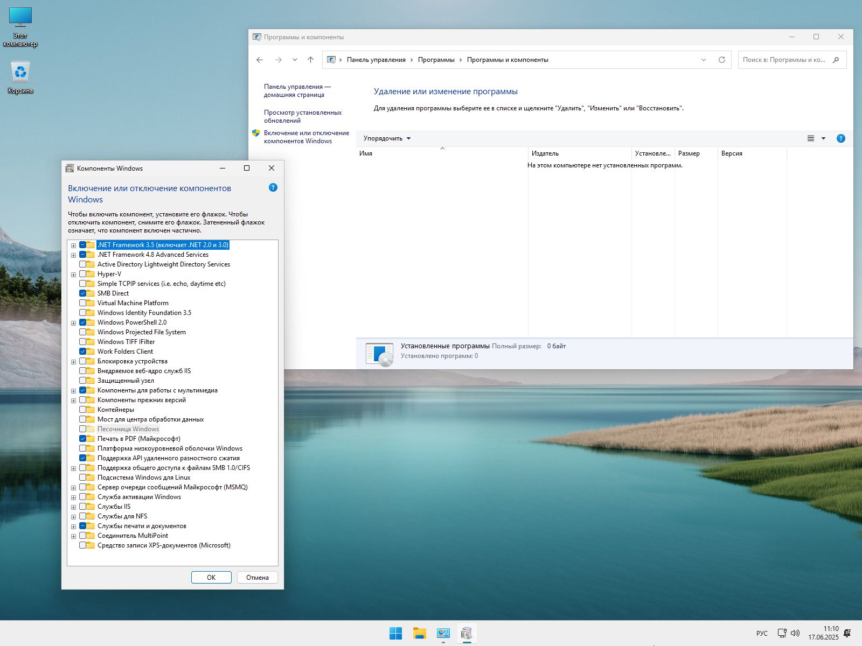
Task: Expand the .NET Framework 3.5 tree node
Action: coord(74,245)
